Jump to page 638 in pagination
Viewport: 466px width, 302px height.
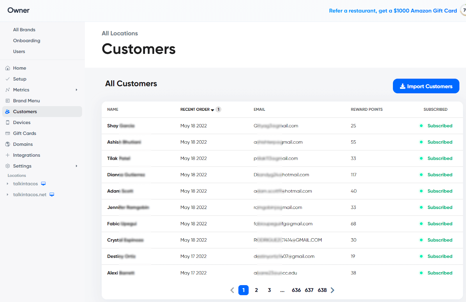point(322,290)
